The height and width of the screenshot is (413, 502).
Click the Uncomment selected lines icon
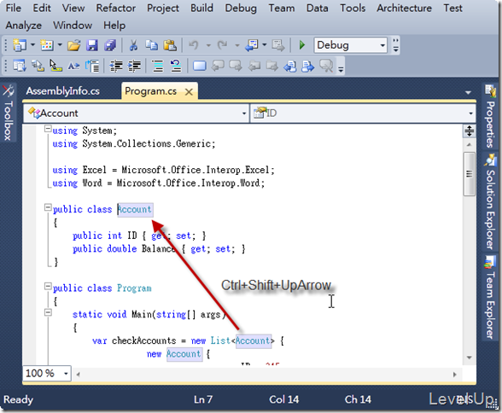pos(176,67)
